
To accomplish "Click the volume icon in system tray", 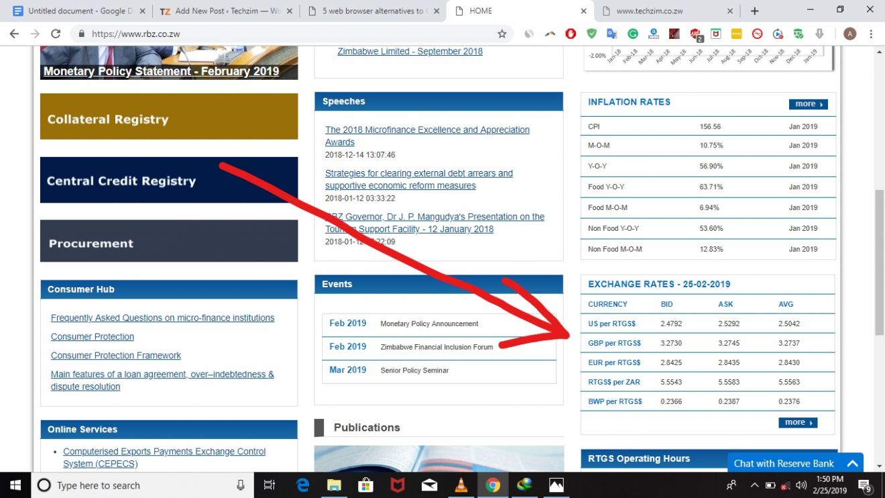I will [x=801, y=485].
